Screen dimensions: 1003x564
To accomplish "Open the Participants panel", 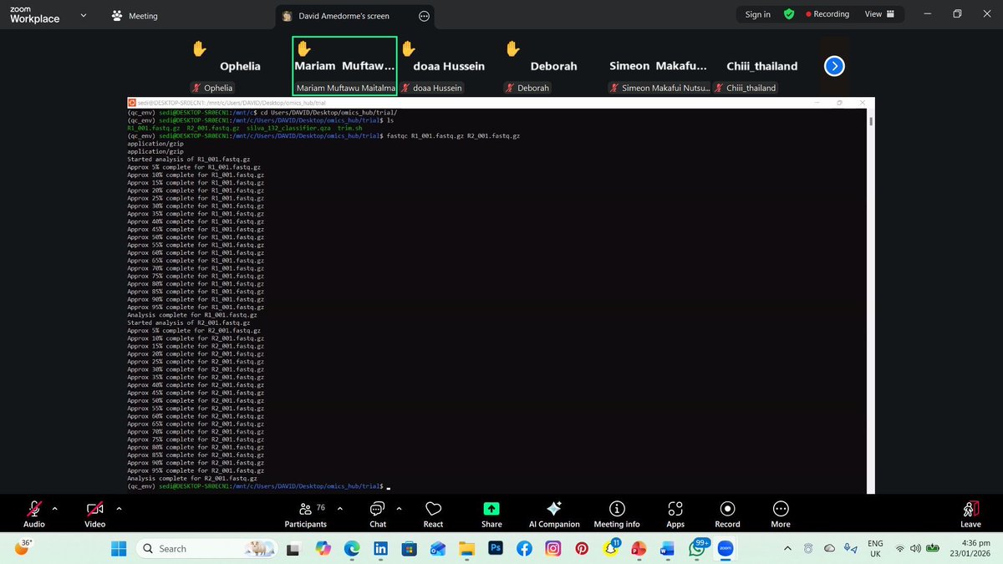I will pos(306,514).
